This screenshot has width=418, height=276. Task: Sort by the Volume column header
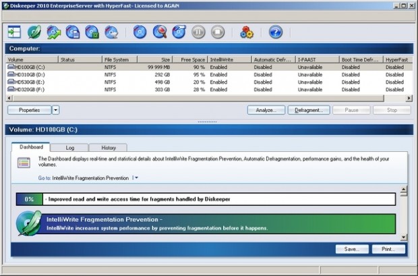coord(32,59)
